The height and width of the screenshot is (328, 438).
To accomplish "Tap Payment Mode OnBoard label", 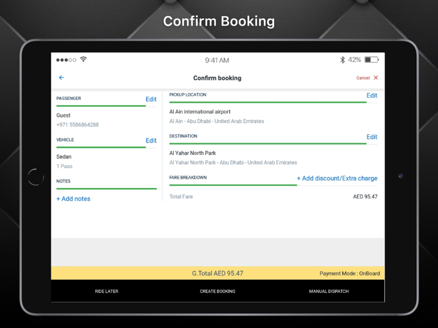I will click(x=349, y=274).
